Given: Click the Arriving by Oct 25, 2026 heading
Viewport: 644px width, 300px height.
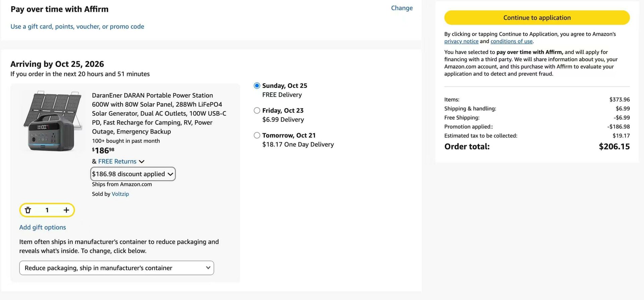Looking at the screenshot, I should click(x=57, y=64).
